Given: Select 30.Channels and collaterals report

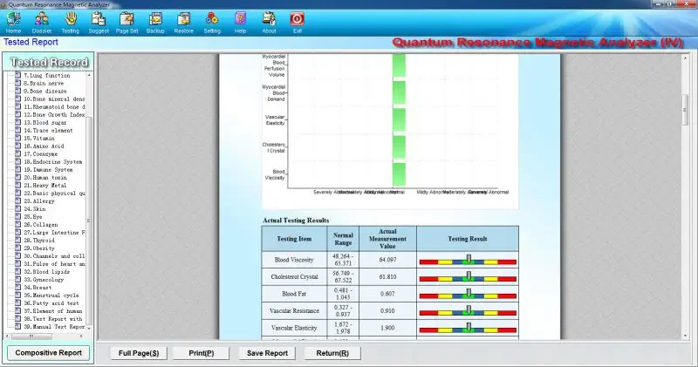Looking at the screenshot, I should point(54,255).
